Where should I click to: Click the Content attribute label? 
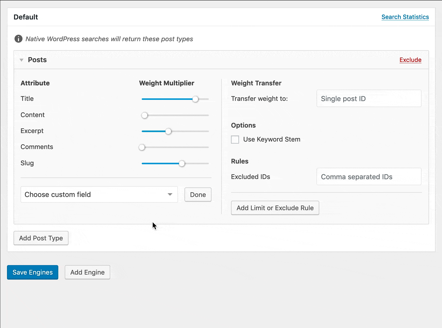32,115
